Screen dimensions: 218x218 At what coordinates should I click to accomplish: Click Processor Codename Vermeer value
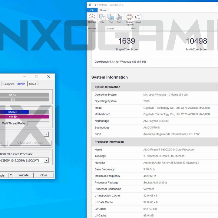pyautogui.click(x=149, y=189)
